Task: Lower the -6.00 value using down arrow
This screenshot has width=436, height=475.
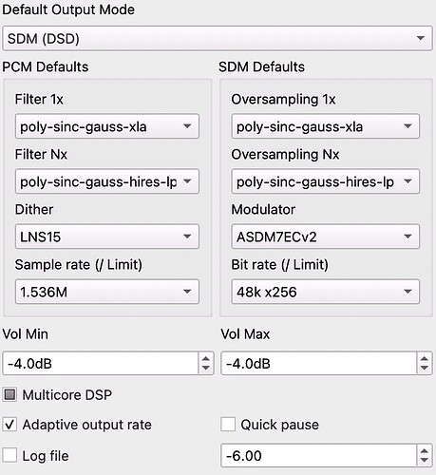Action: [425, 460]
